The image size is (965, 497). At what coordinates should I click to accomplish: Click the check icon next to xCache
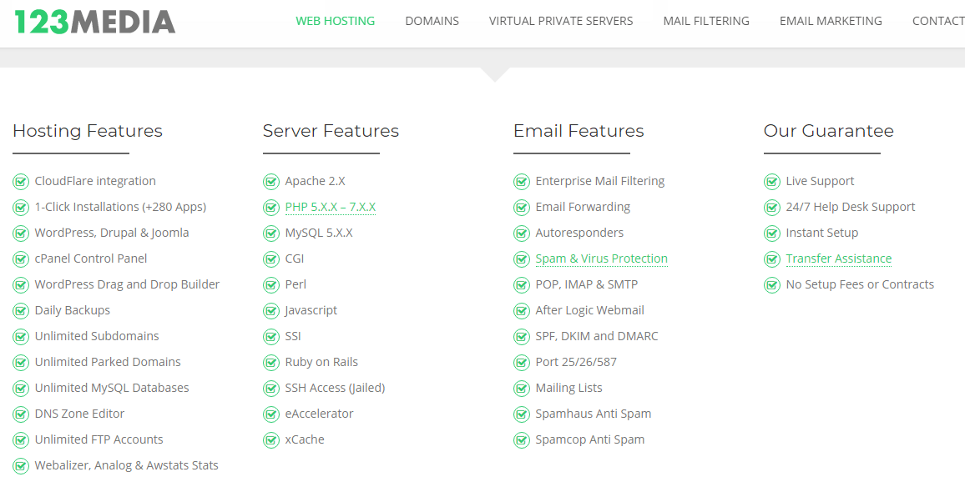tap(271, 439)
